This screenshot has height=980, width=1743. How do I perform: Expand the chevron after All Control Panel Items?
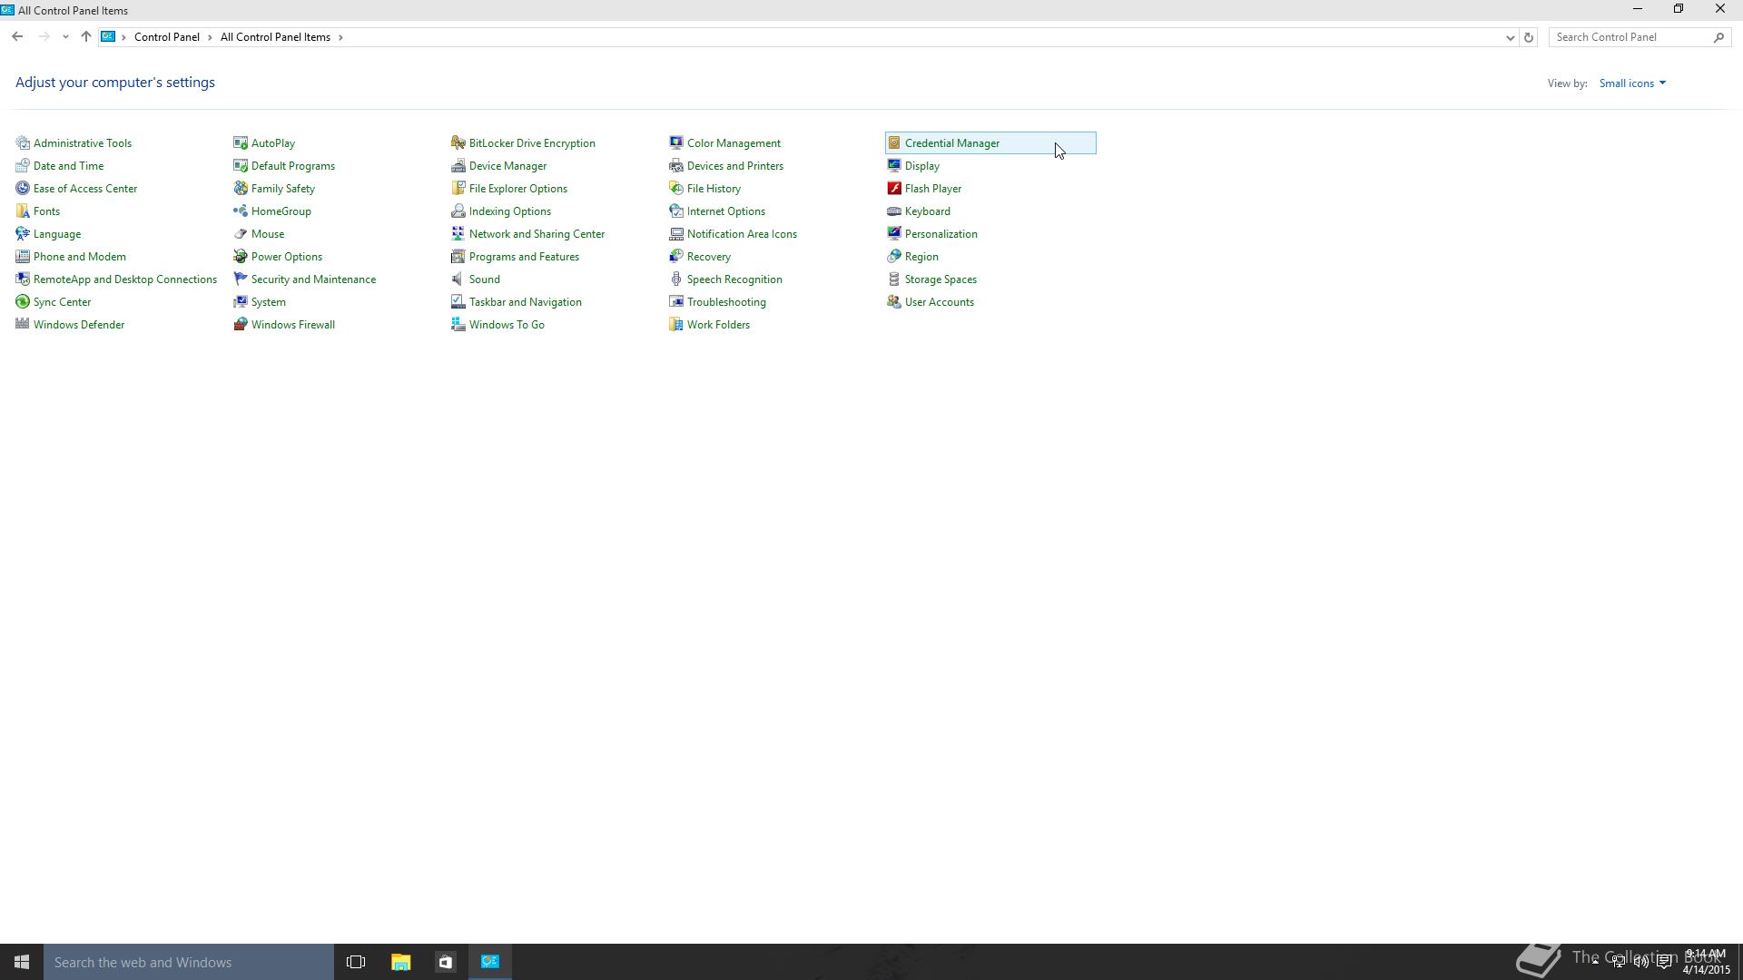point(340,37)
